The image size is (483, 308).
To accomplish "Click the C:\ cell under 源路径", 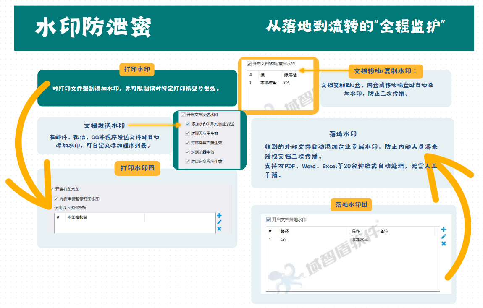I will point(287,83).
